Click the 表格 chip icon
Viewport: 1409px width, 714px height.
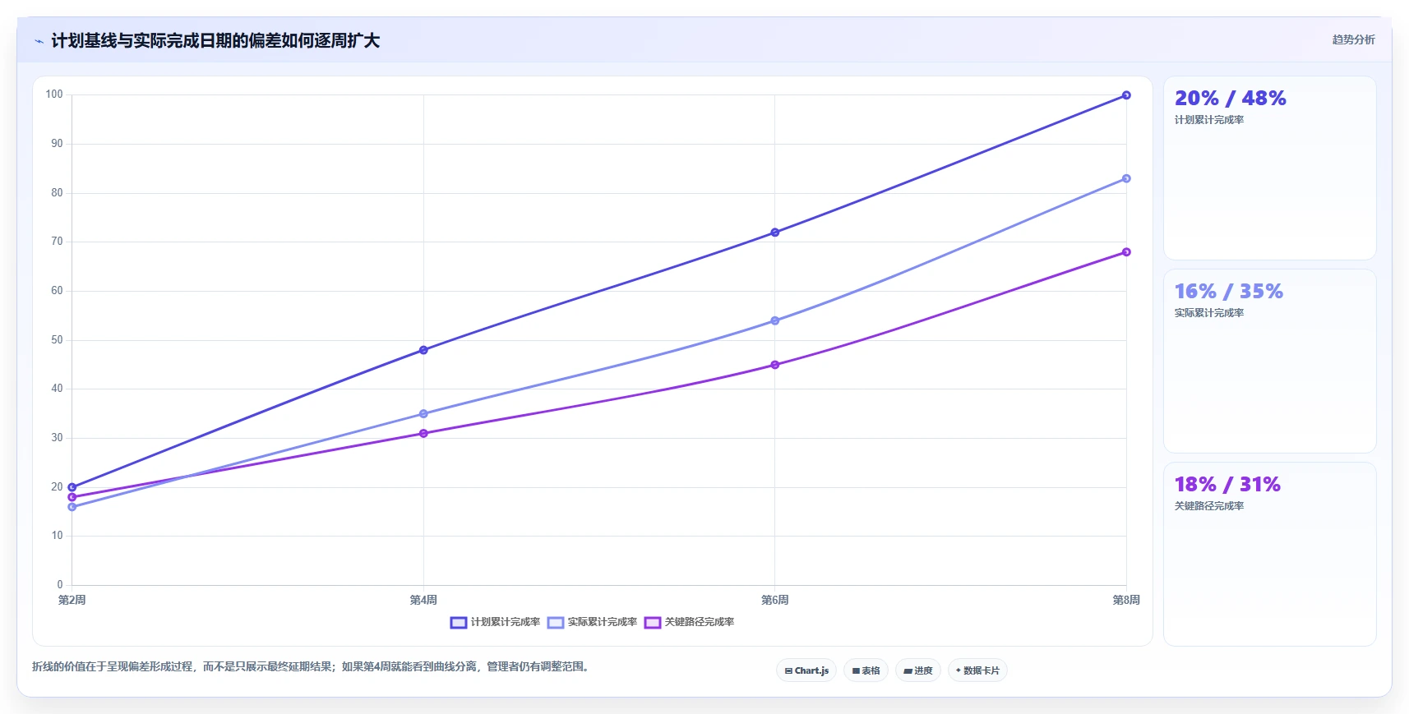856,671
